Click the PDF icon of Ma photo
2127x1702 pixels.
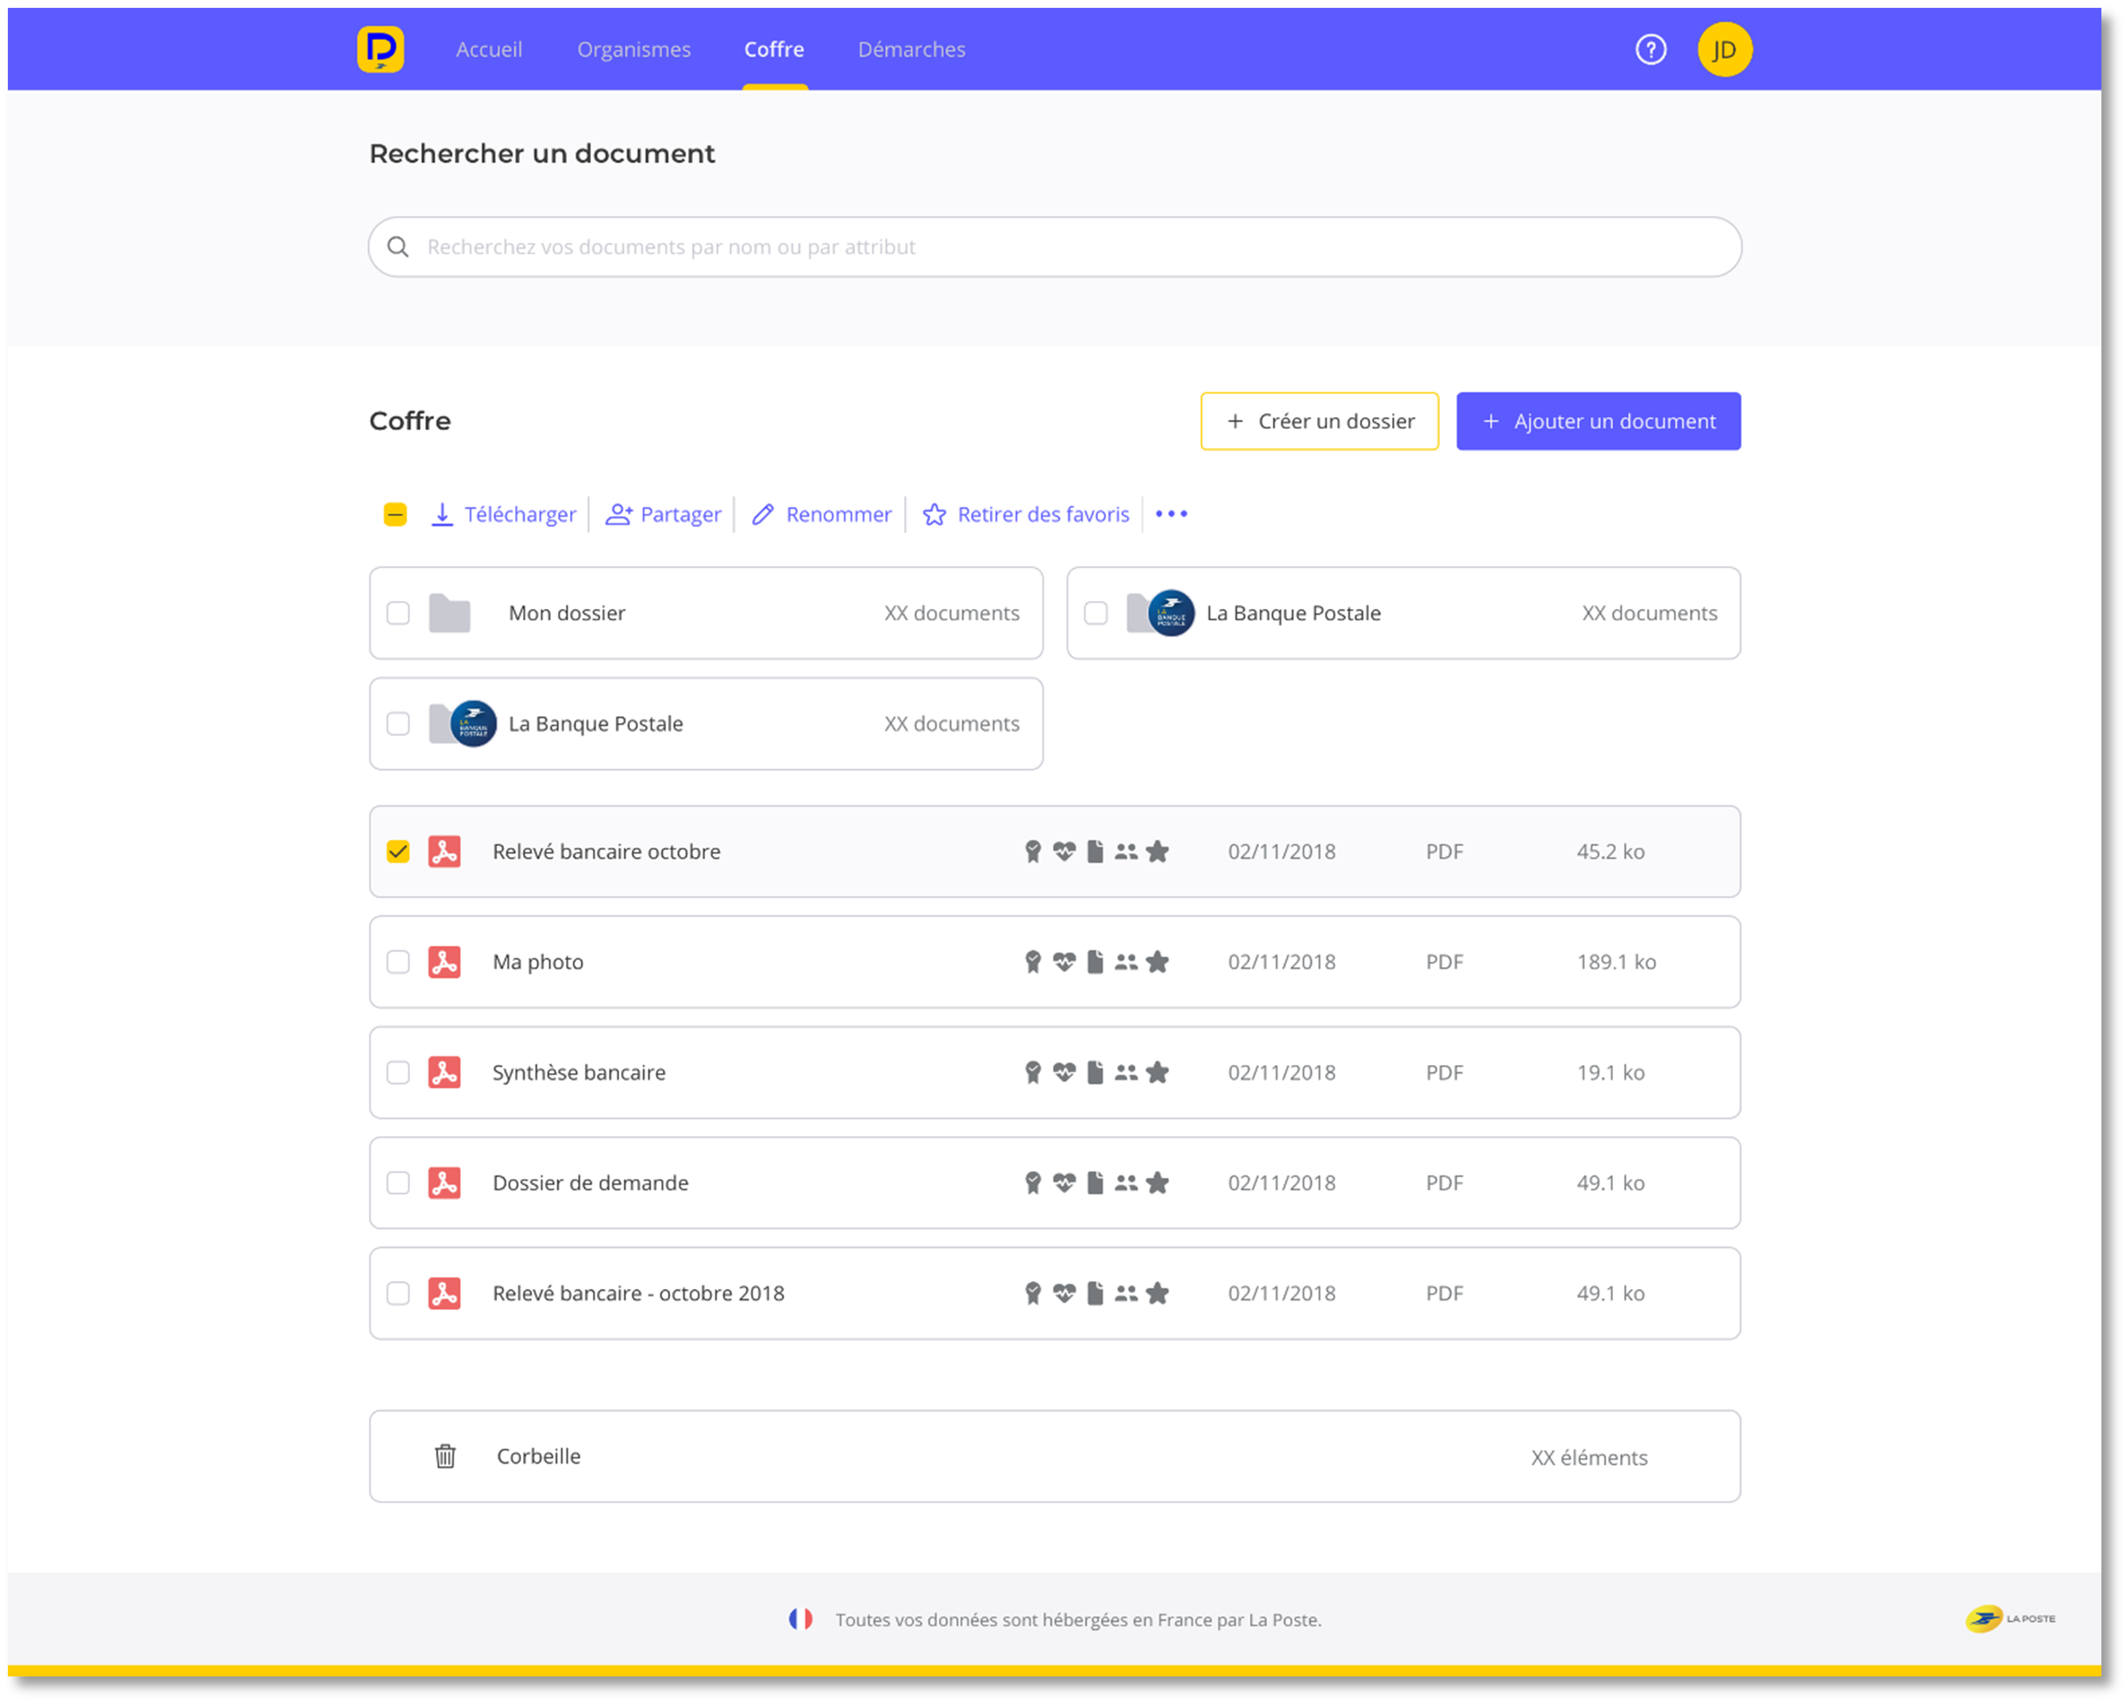tap(444, 961)
